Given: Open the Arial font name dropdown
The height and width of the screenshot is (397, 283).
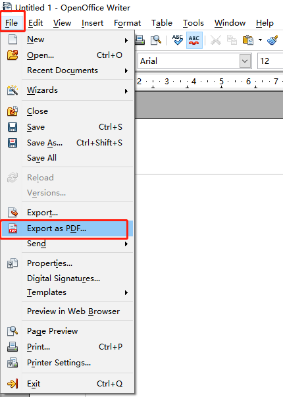Looking at the screenshot, I should pyautogui.click(x=245, y=61).
